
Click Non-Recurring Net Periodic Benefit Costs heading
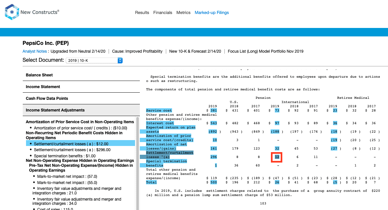(x=74, y=135)
